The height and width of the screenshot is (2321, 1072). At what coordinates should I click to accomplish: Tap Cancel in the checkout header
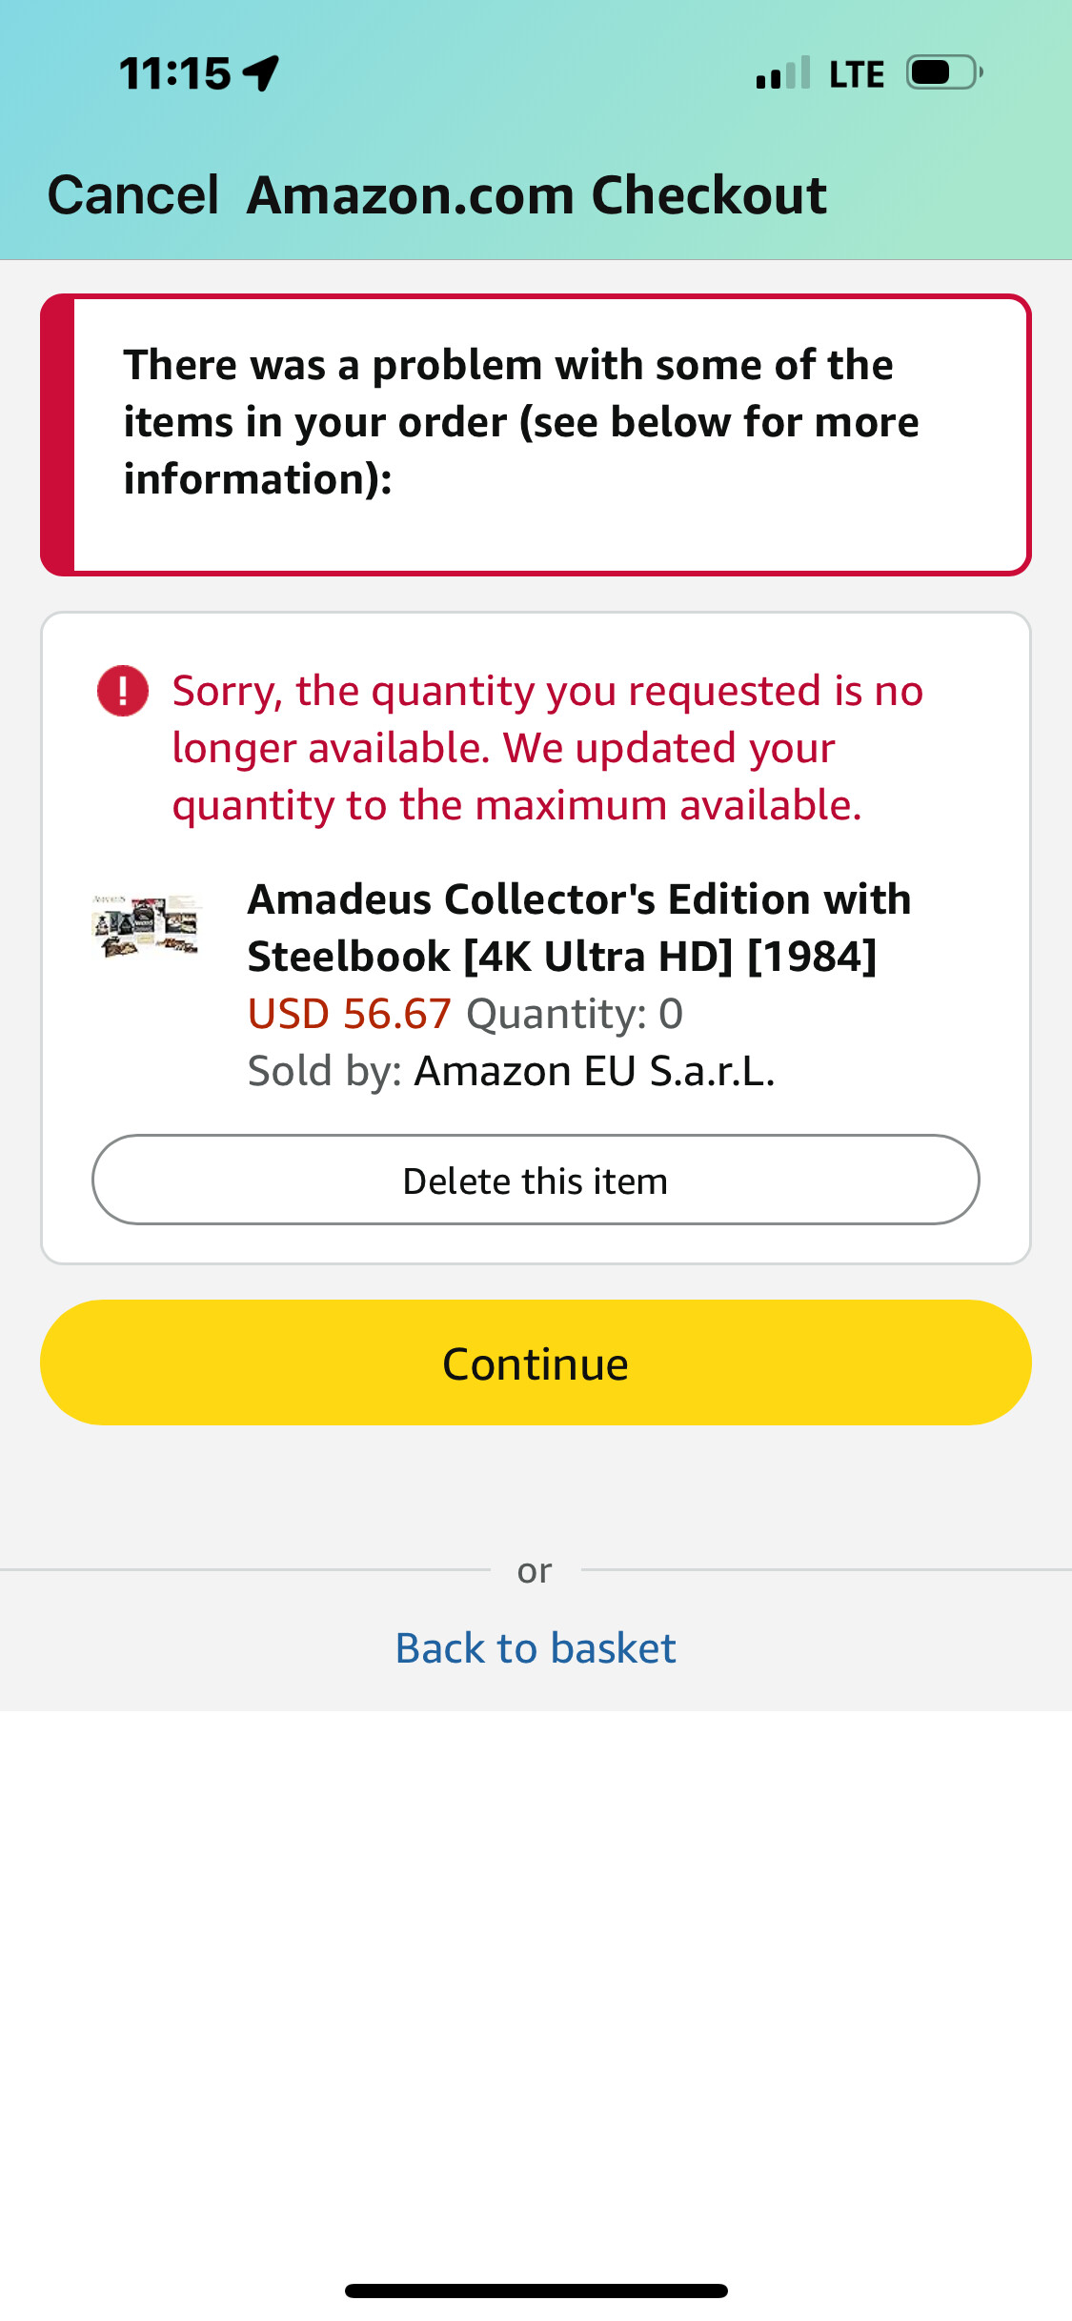133,195
